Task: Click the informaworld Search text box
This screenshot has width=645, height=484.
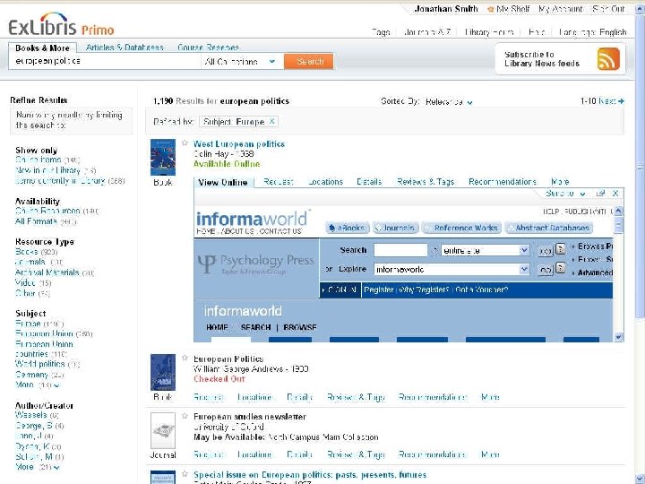Action: coord(400,250)
